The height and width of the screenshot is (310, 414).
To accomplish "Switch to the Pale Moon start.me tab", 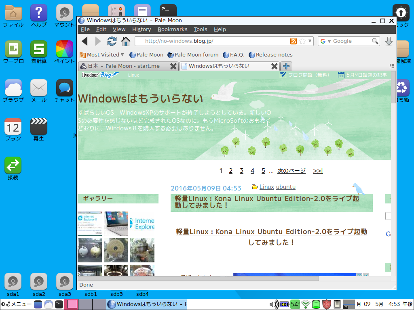I will coord(121,66).
